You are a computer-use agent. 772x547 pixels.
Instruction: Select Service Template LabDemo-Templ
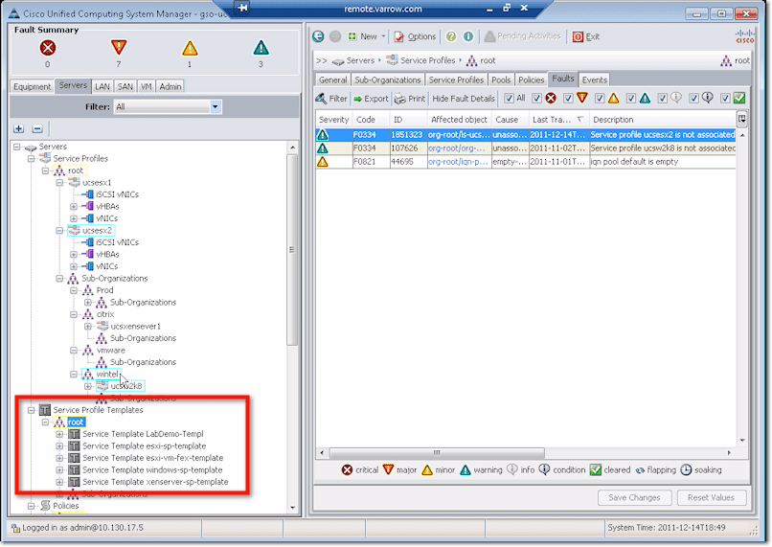[143, 434]
